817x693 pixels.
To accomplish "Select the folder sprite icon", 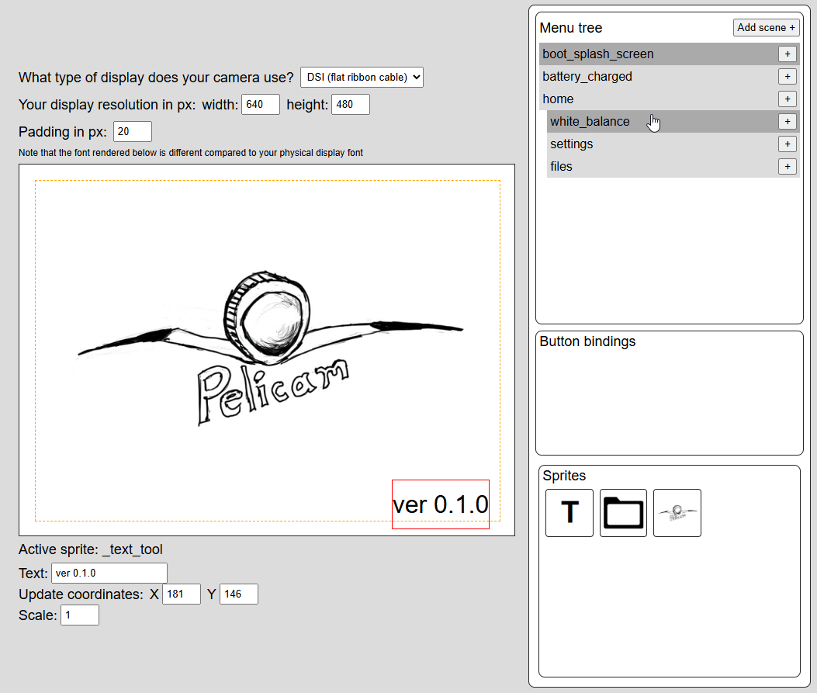I will [623, 513].
